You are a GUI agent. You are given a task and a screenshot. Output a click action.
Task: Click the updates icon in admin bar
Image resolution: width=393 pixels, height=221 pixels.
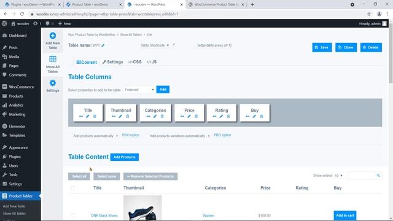click(36, 23)
